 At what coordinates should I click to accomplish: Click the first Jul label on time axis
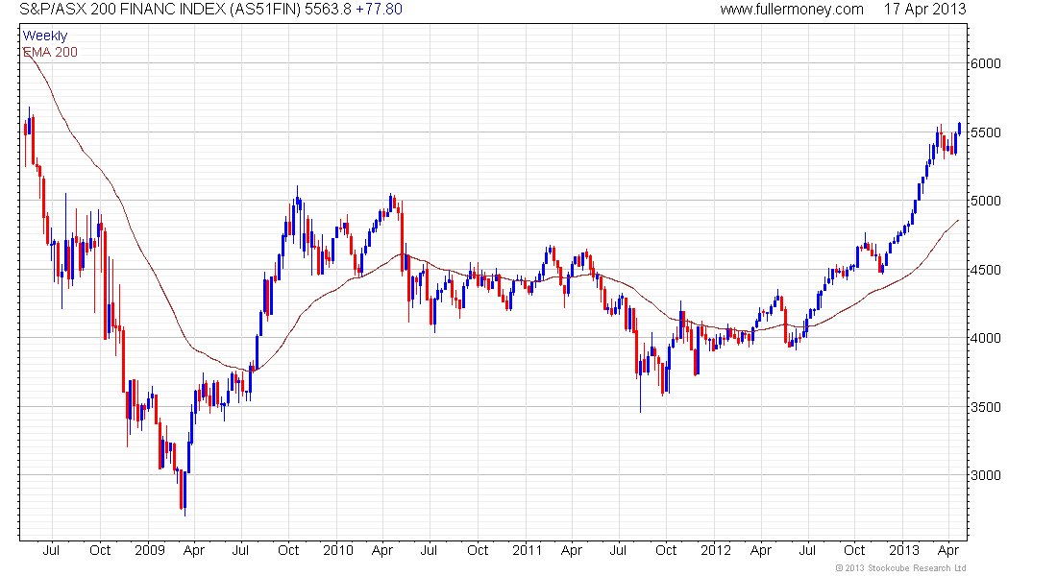[x=51, y=550]
